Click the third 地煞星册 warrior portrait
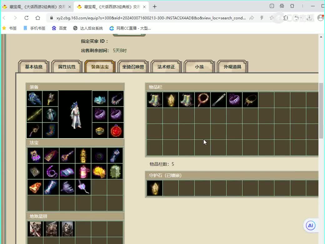Screen dimensions: 325x244 click(67, 229)
